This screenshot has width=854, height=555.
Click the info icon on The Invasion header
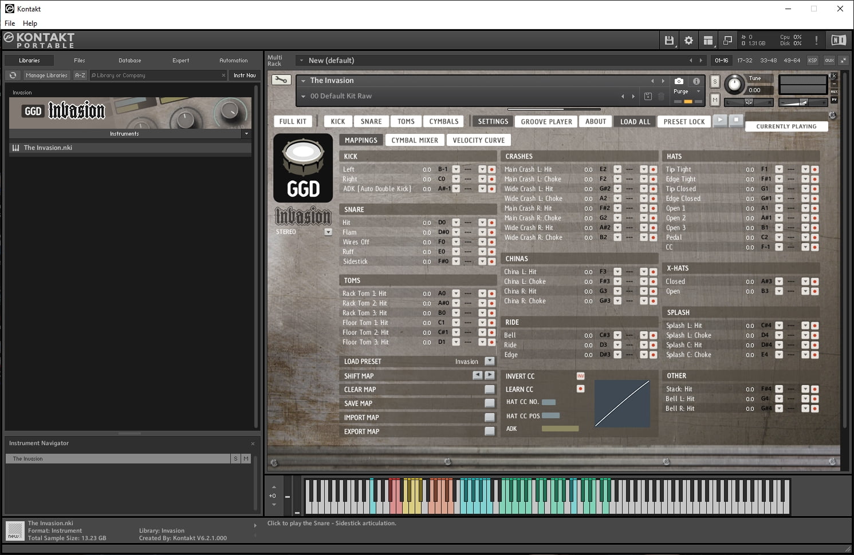696,81
